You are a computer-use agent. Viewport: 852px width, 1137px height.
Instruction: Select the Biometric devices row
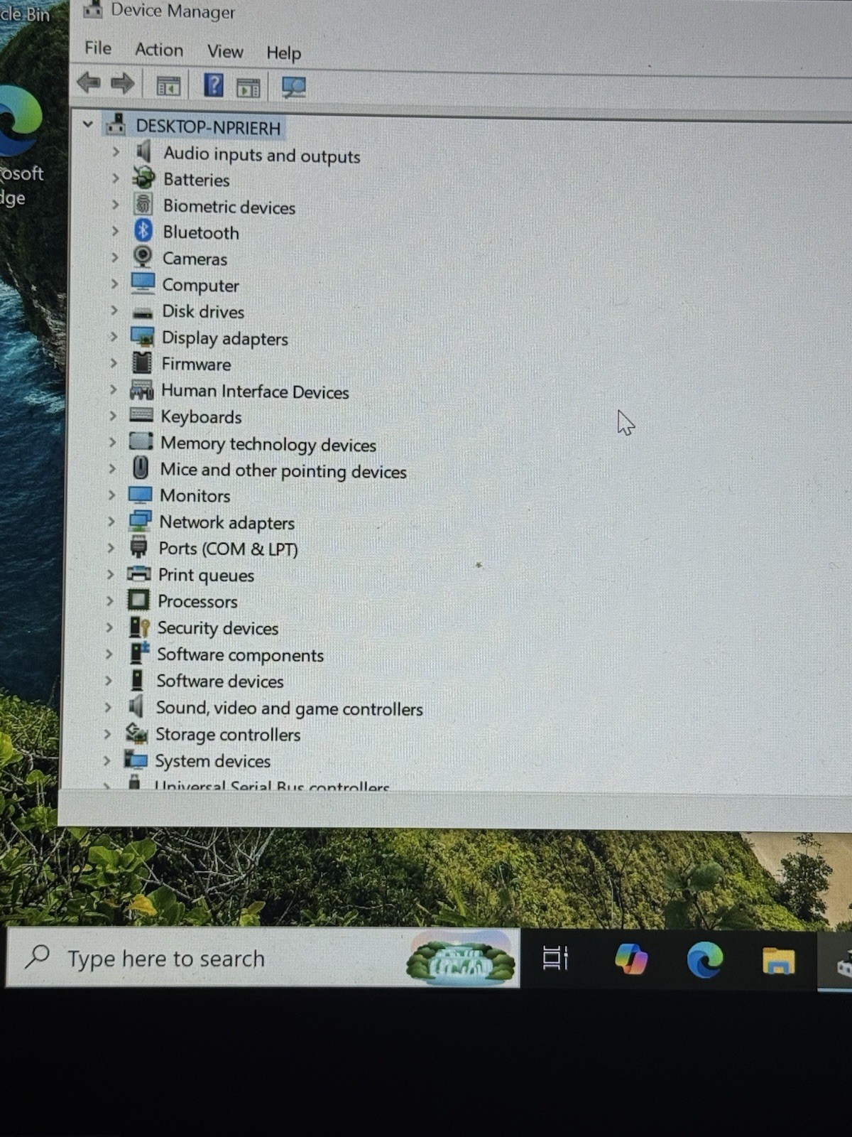coord(229,207)
